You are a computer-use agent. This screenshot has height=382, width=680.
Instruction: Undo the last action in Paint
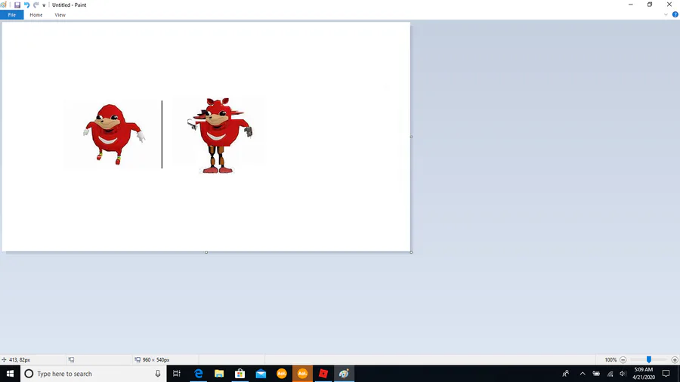[x=27, y=5]
